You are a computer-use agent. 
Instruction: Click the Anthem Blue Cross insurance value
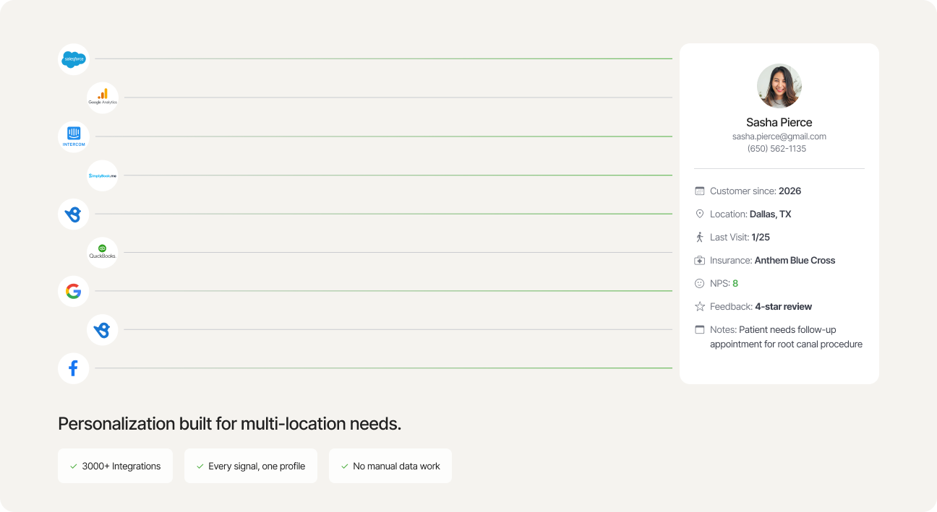[795, 260]
